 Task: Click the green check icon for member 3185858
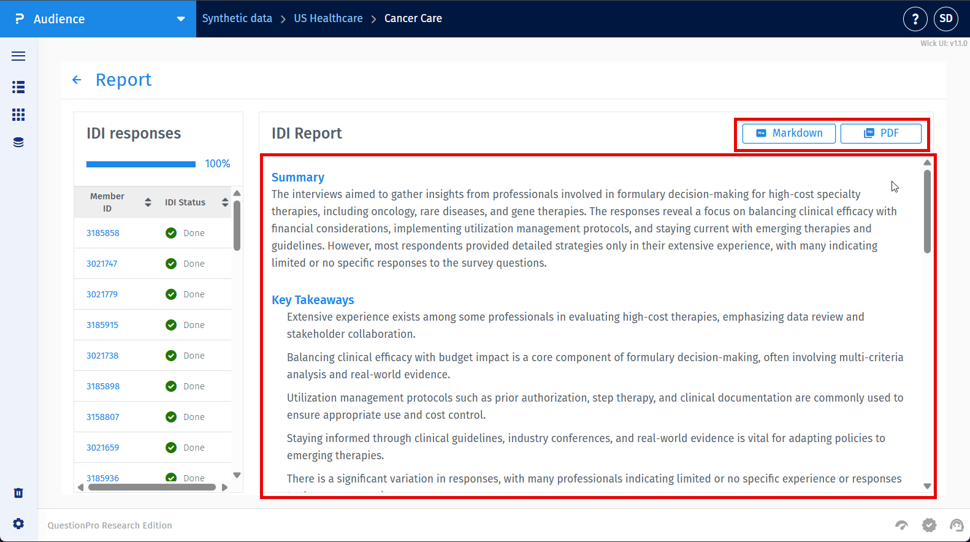[x=171, y=233]
